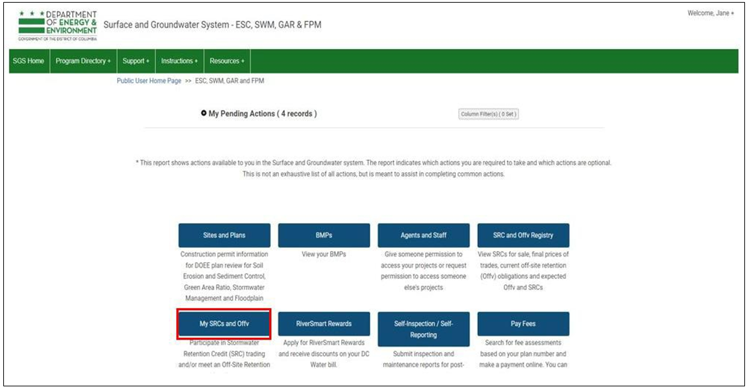Expand My Pending Actions section icon
The height and width of the screenshot is (389, 747).
click(204, 114)
